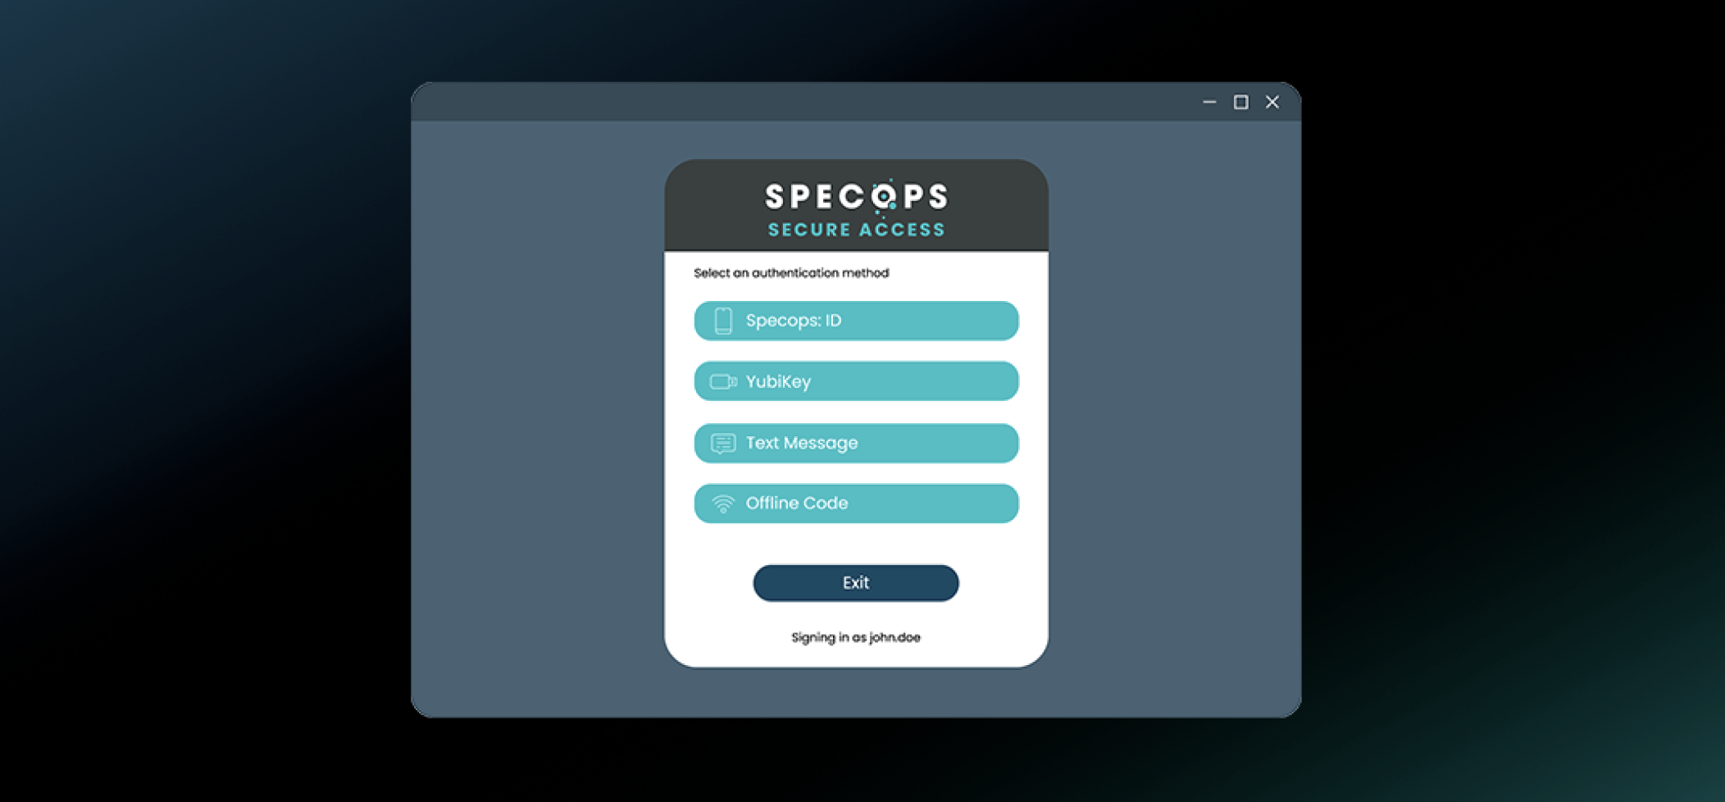Click the Wi-Fi icon beside Offline Code
Screen dimensions: 1725x802
[723, 504]
